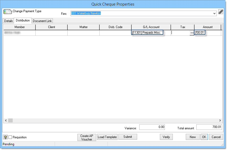Viewport: 227px width, 150px height.
Task: Click the empty Client cell in first row
Action: [52, 33]
